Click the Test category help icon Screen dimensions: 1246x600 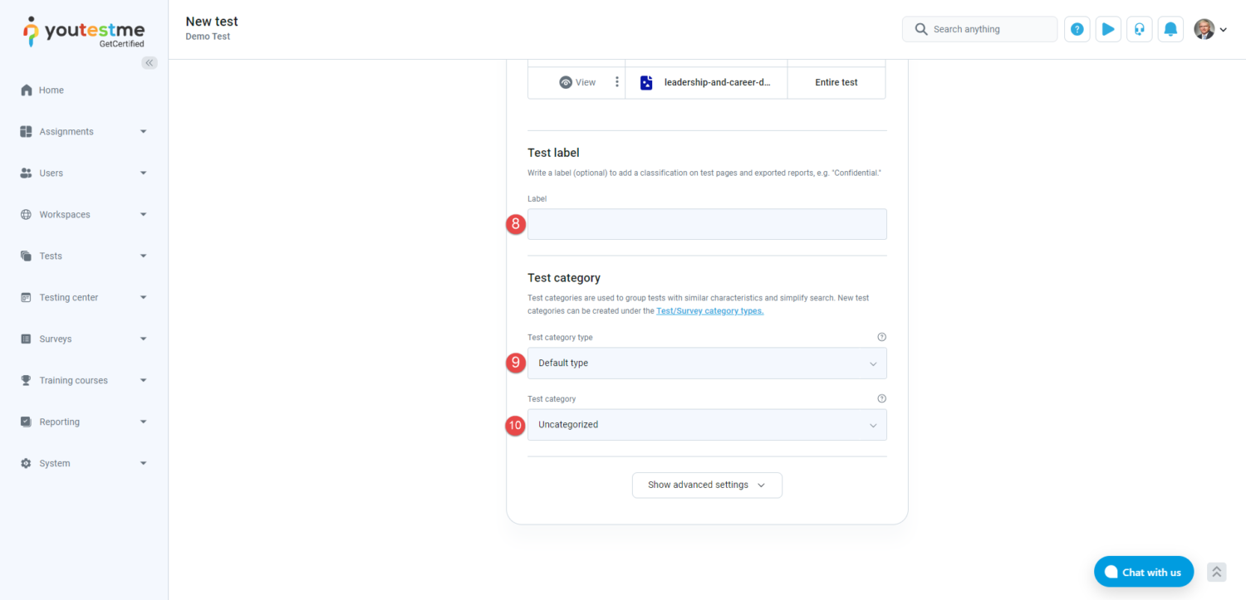tap(881, 398)
